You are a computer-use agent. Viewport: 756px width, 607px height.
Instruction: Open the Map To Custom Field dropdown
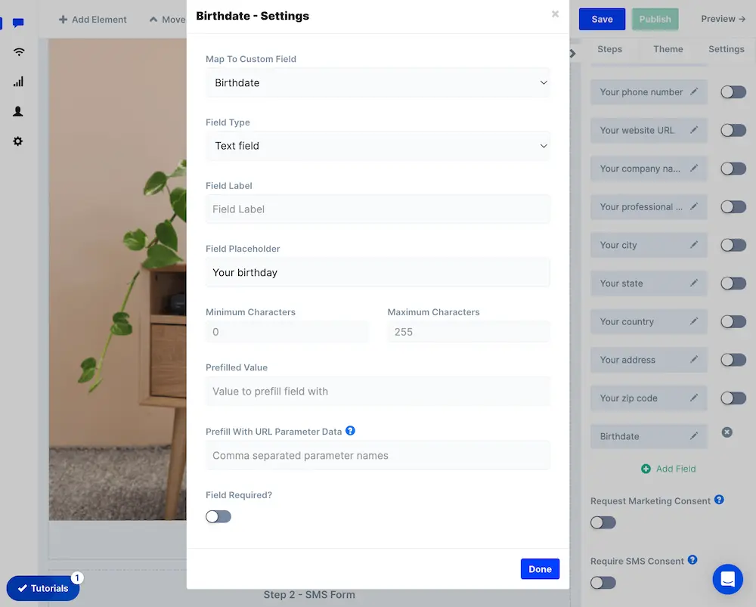(378, 83)
